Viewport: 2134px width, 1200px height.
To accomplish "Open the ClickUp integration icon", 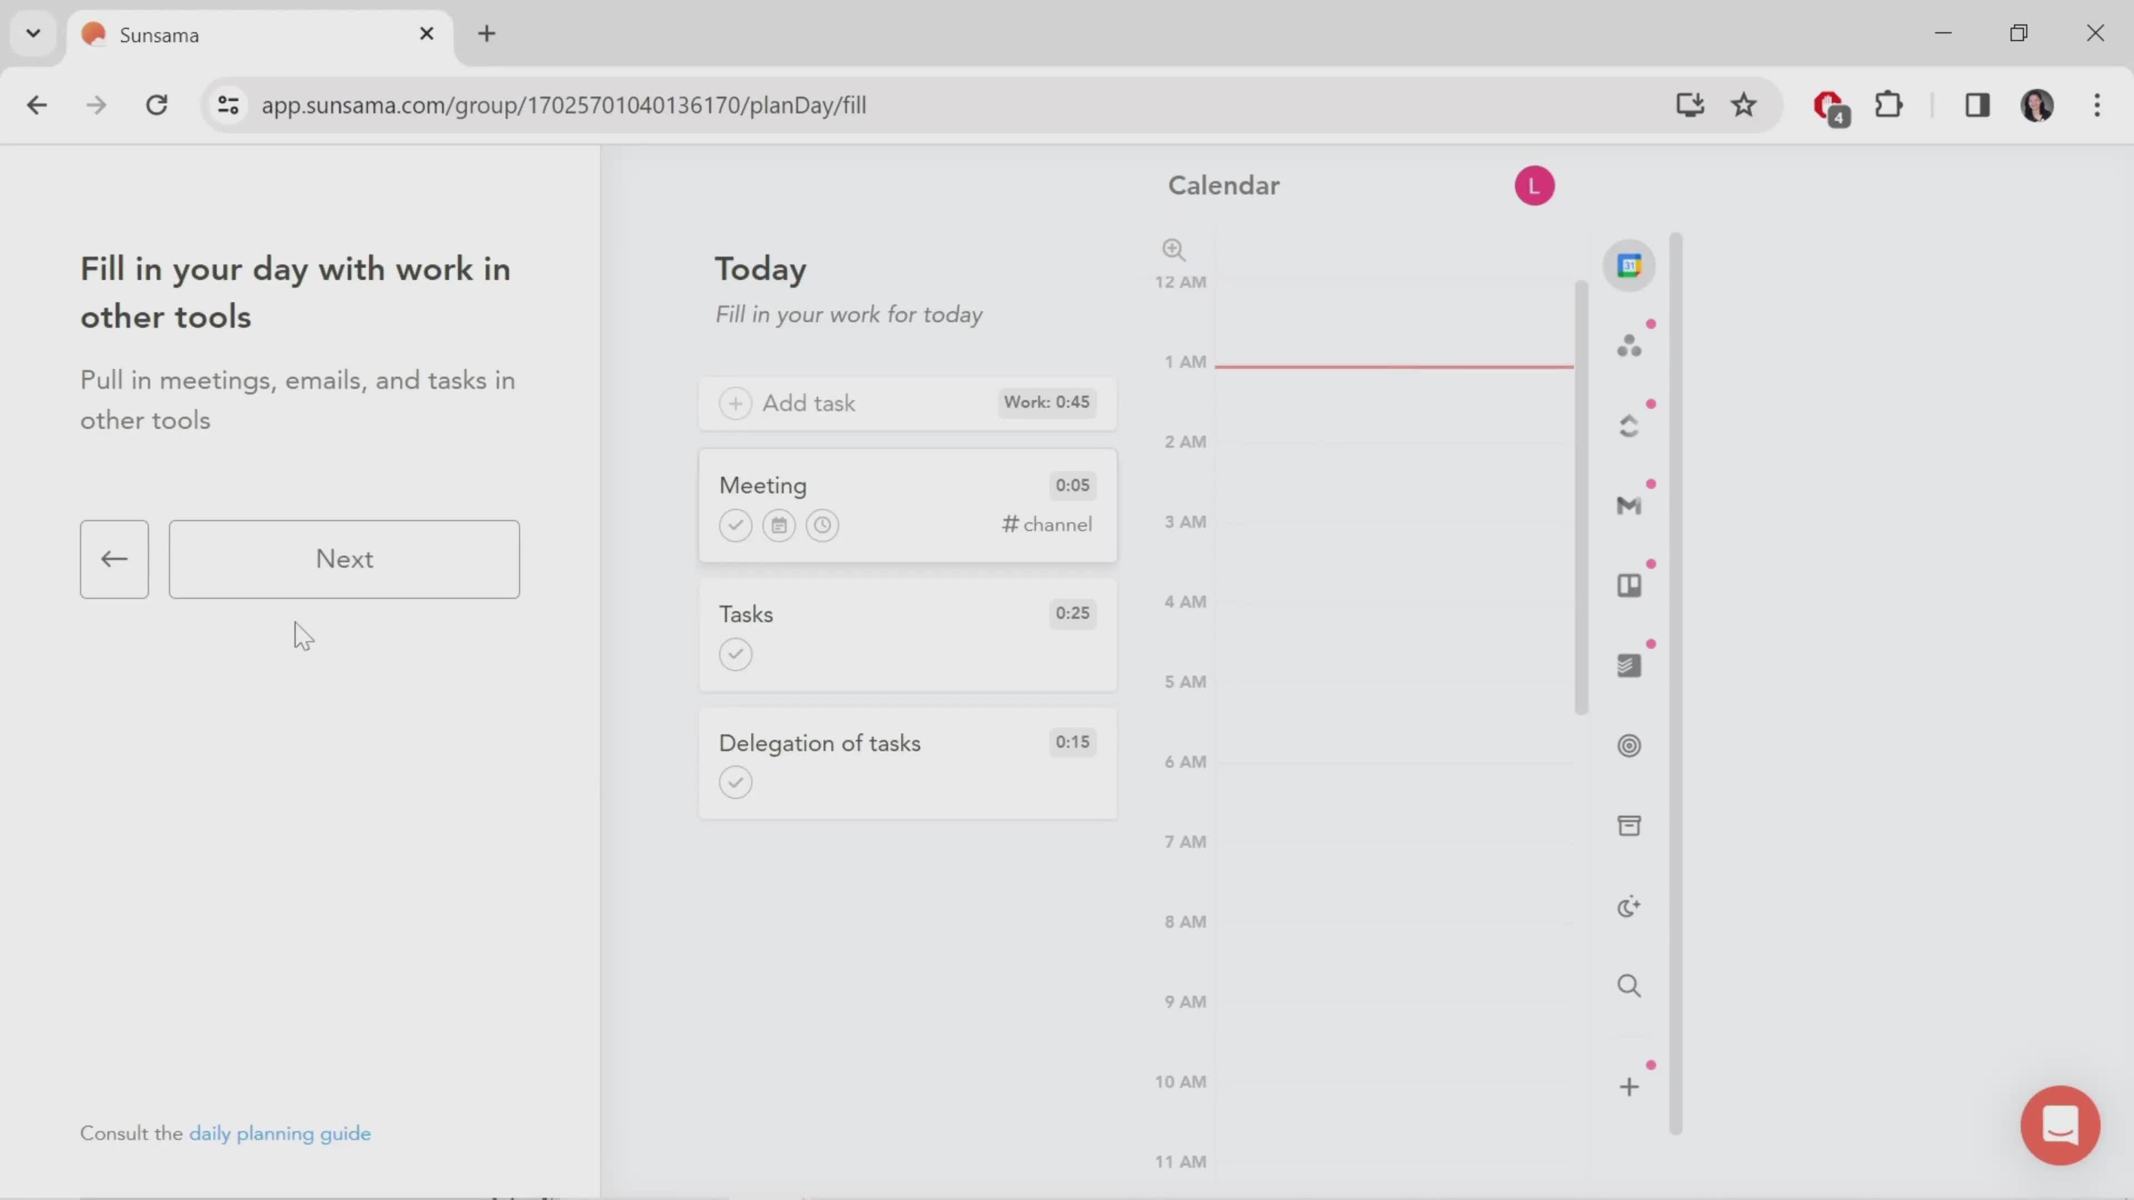I will point(1629,426).
